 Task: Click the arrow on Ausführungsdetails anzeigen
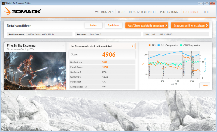(x=166, y=25)
